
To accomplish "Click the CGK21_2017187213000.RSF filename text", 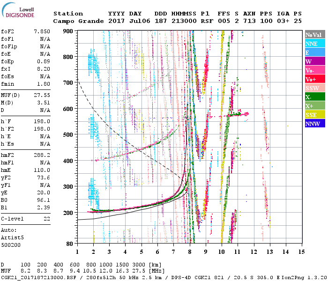I will tap(38, 277).
